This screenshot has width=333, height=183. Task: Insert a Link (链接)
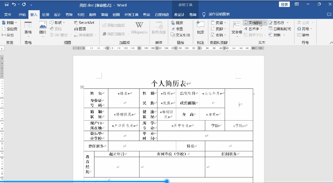[177, 23]
